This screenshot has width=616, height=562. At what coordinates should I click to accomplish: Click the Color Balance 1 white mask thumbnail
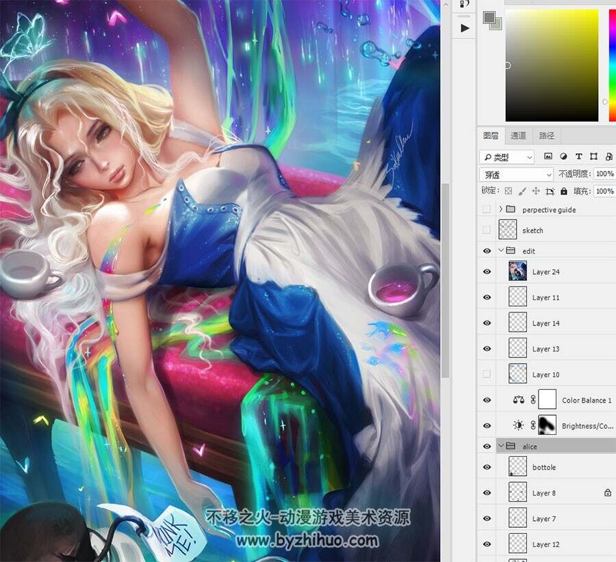(548, 399)
